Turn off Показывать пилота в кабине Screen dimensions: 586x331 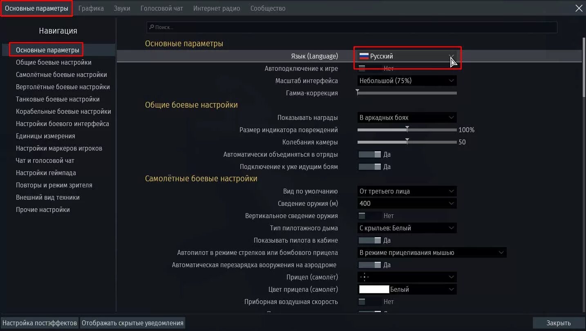(369, 240)
